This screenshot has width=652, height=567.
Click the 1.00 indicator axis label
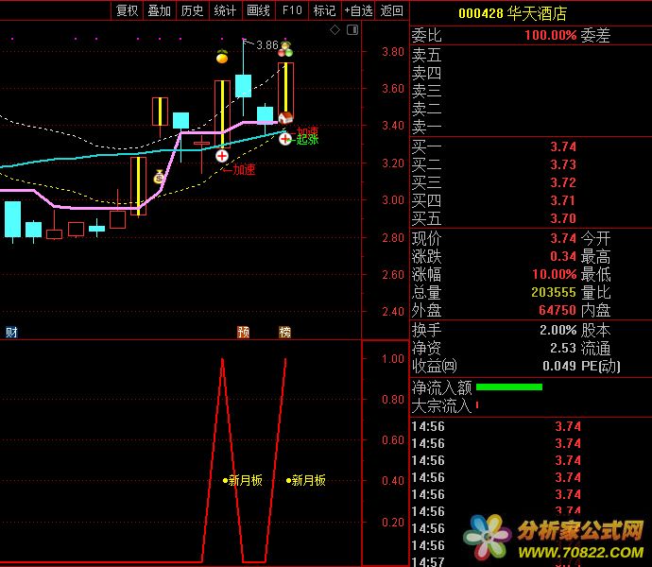pyautogui.click(x=393, y=358)
